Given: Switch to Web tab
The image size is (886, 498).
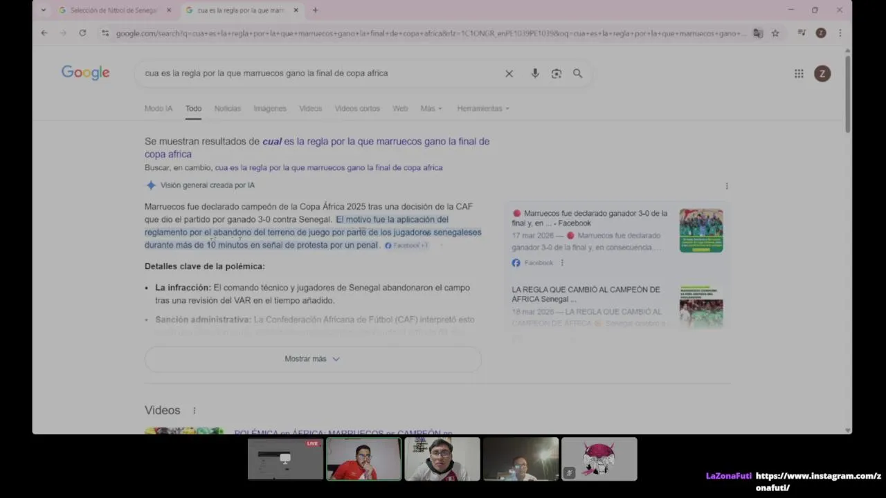Looking at the screenshot, I should [x=400, y=109].
